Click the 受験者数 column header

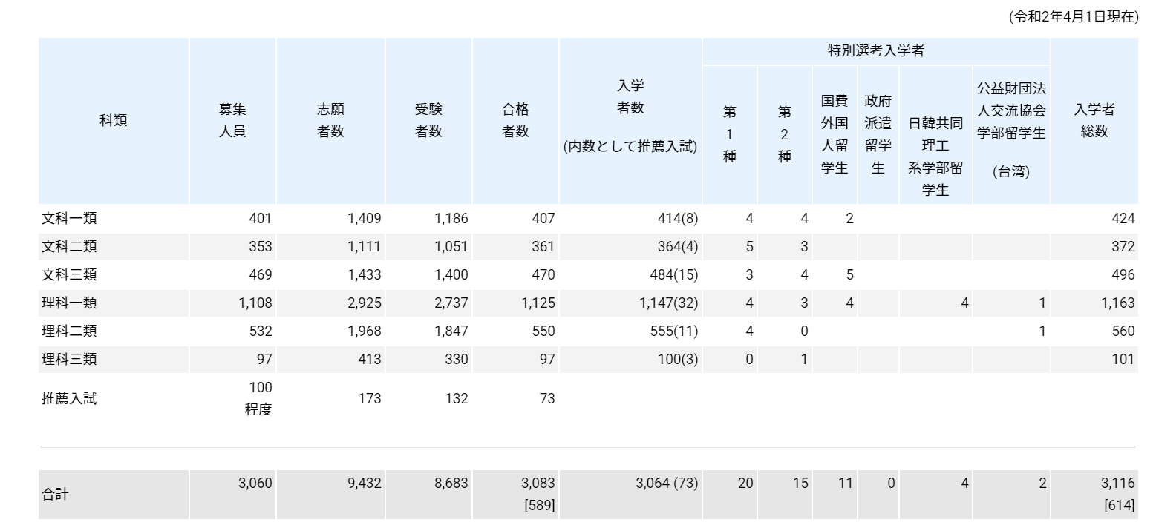[428, 121]
